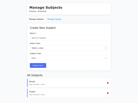Viewport: 138px width, 103px height.
Task: Open the Select a class dropdown
Action: (x=69, y=48)
